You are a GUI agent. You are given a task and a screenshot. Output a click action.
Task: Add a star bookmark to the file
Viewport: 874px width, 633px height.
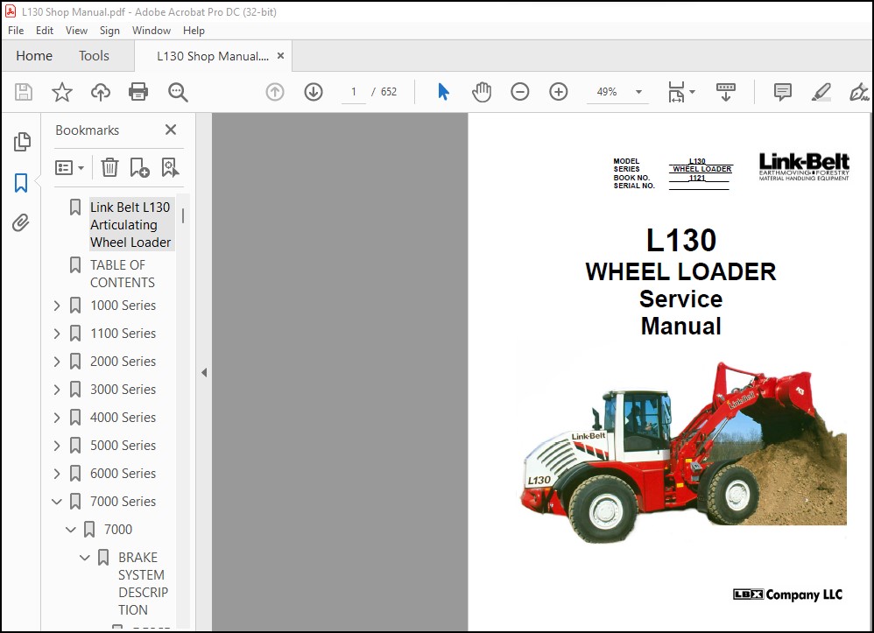coord(62,92)
